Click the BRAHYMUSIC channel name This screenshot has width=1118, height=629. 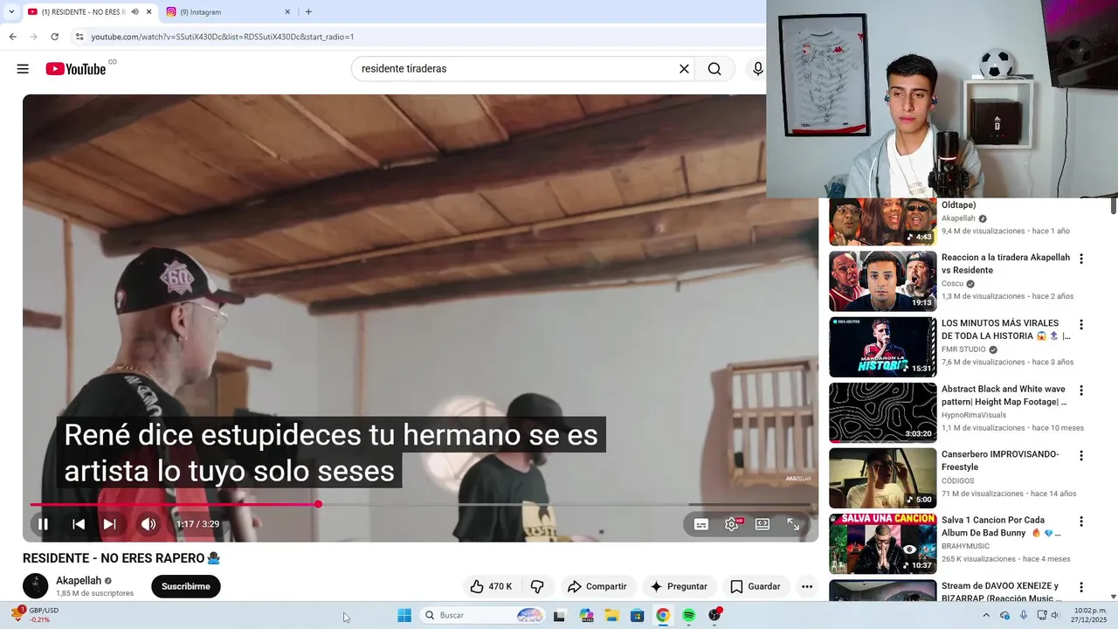pos(965,546)
